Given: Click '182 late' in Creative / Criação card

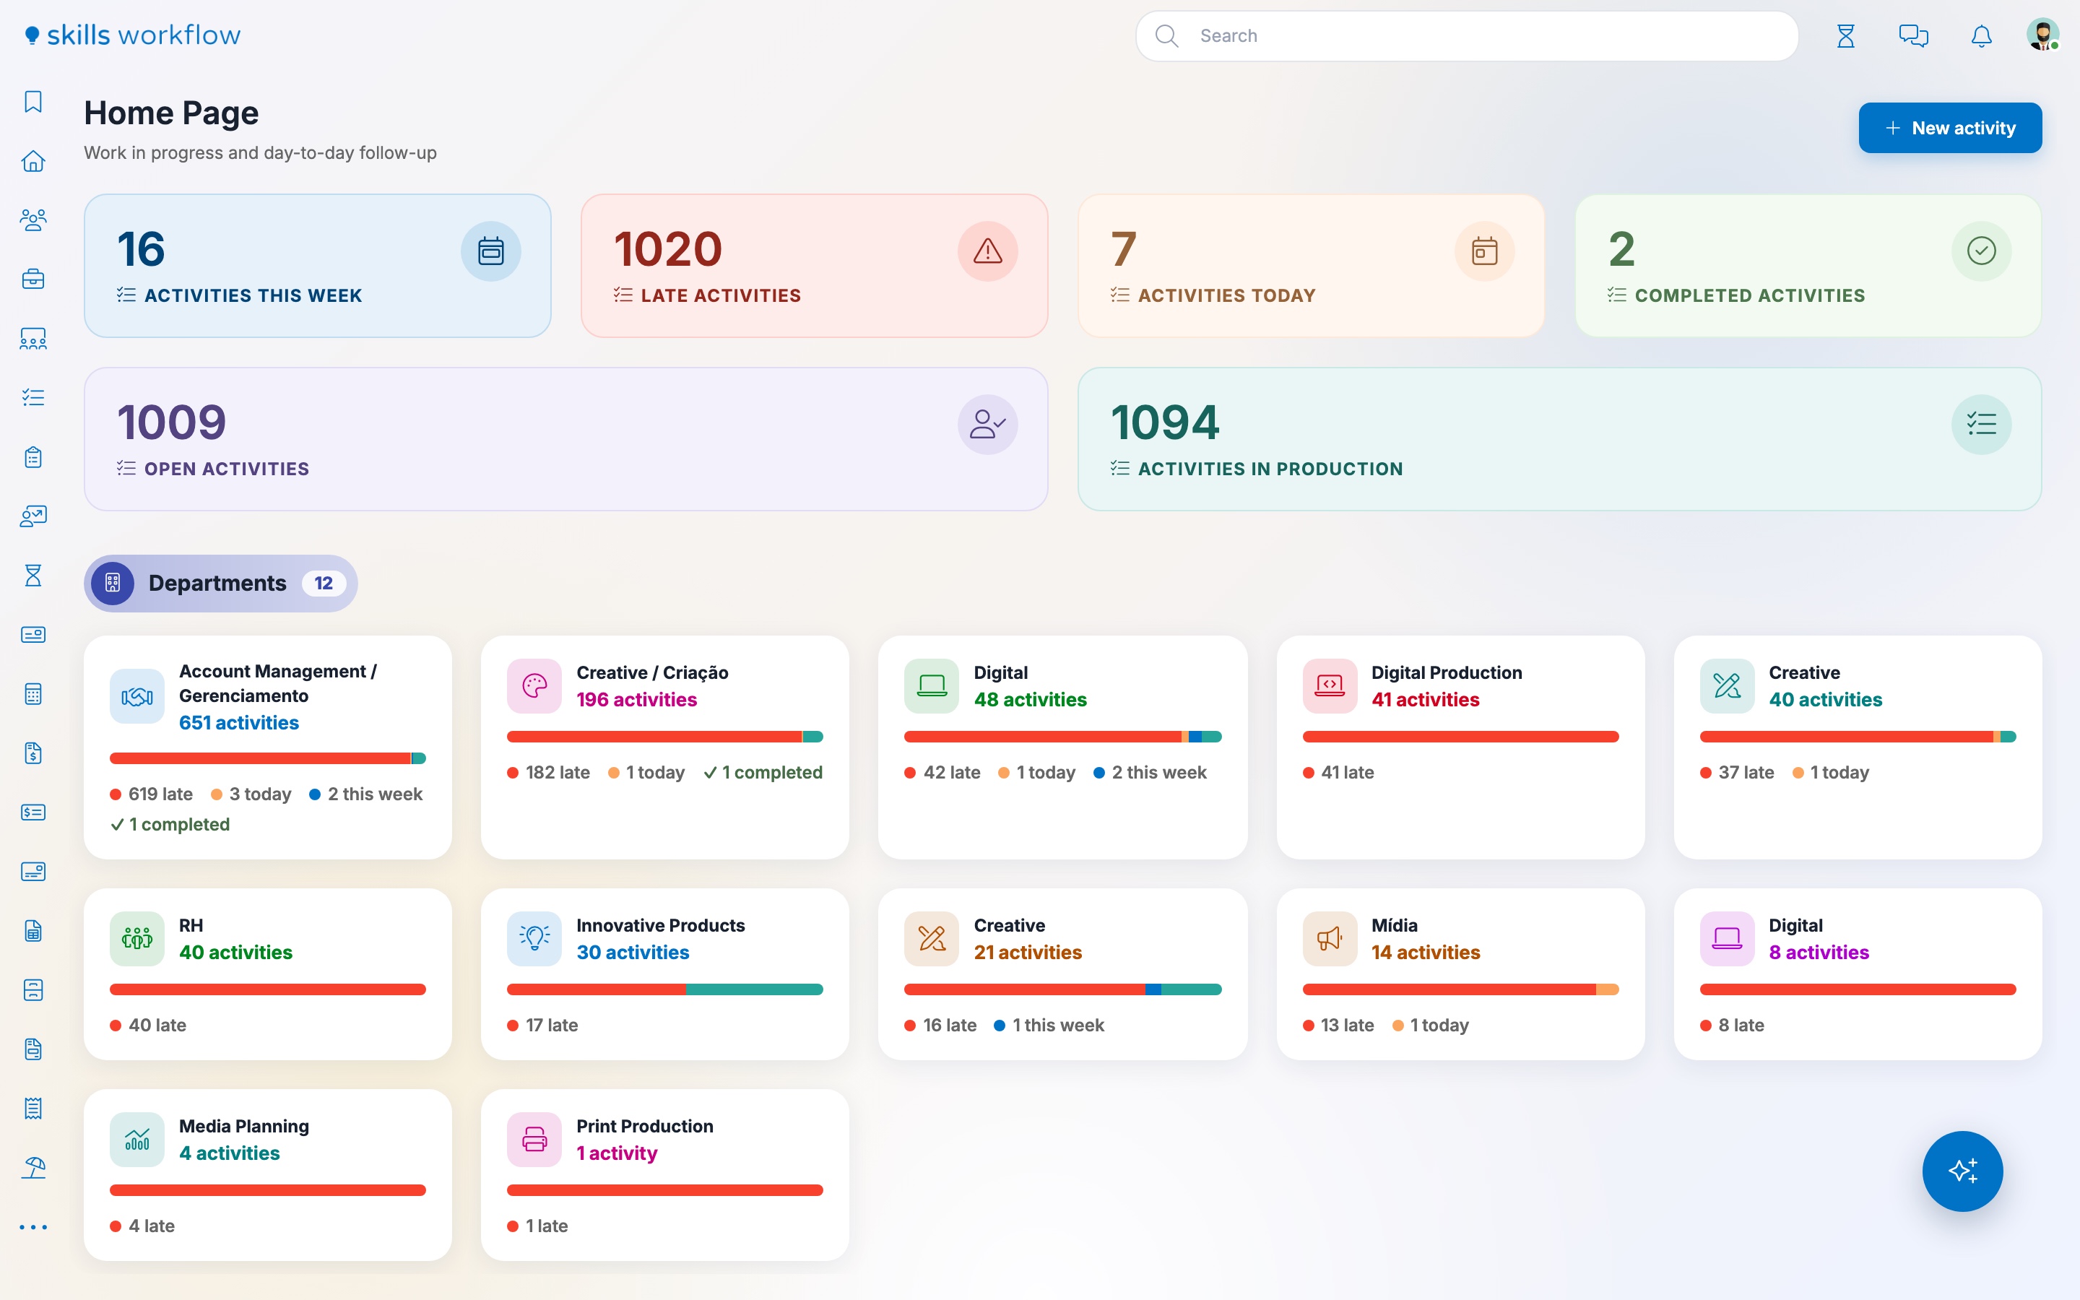Looking at the screenshot, I should tap(548, 773).
